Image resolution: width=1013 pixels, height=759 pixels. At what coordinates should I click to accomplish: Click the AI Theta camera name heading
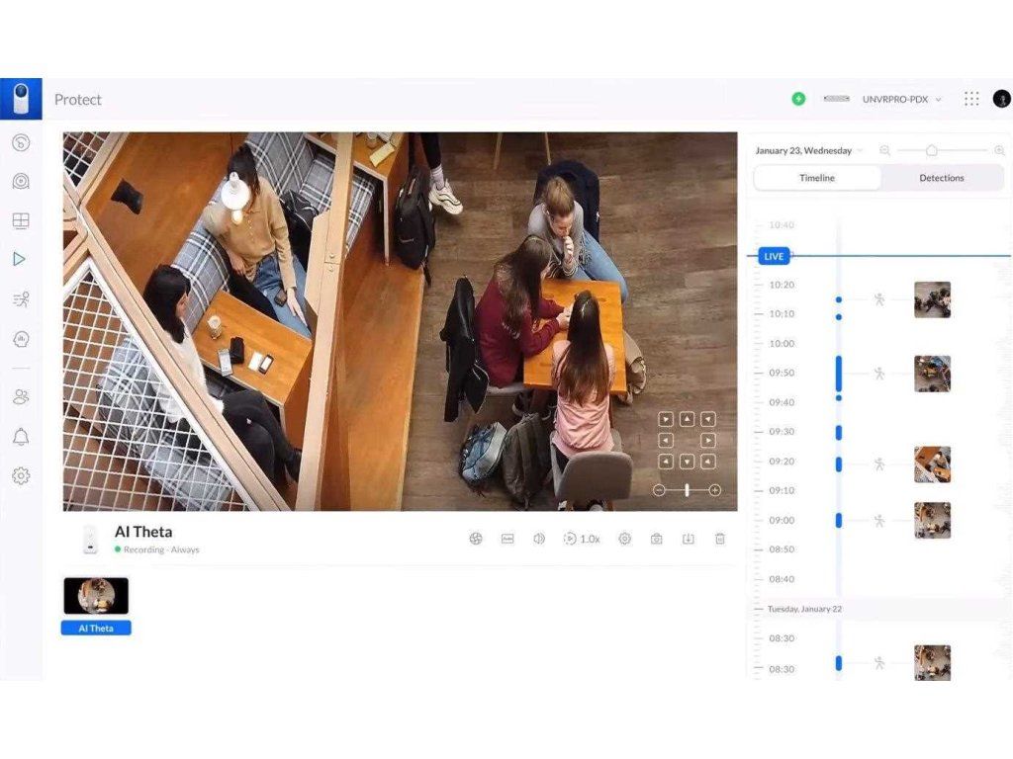pos(143,532)
